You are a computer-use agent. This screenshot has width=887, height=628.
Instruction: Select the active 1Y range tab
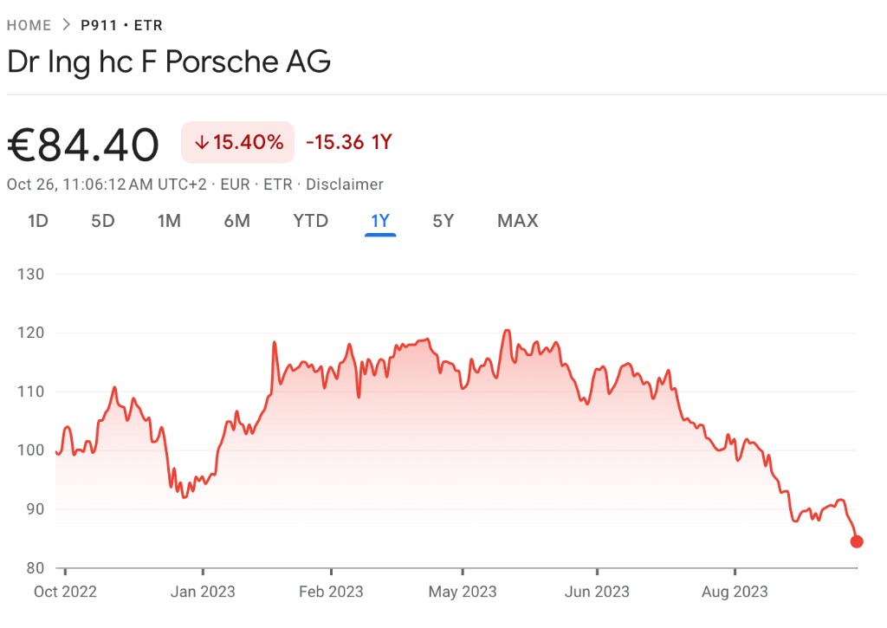380,221
